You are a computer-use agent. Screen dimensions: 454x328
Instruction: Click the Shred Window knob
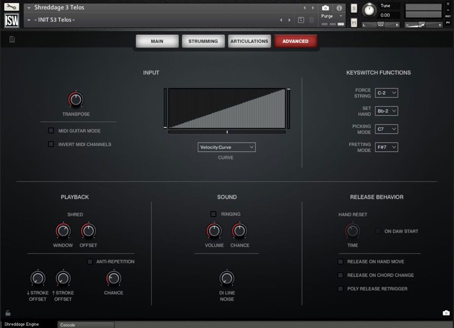[x=63, y=231]
